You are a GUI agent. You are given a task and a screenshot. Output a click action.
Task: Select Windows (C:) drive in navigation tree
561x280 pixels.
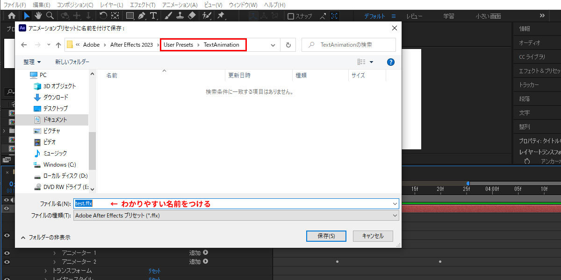tap(59, 164)
